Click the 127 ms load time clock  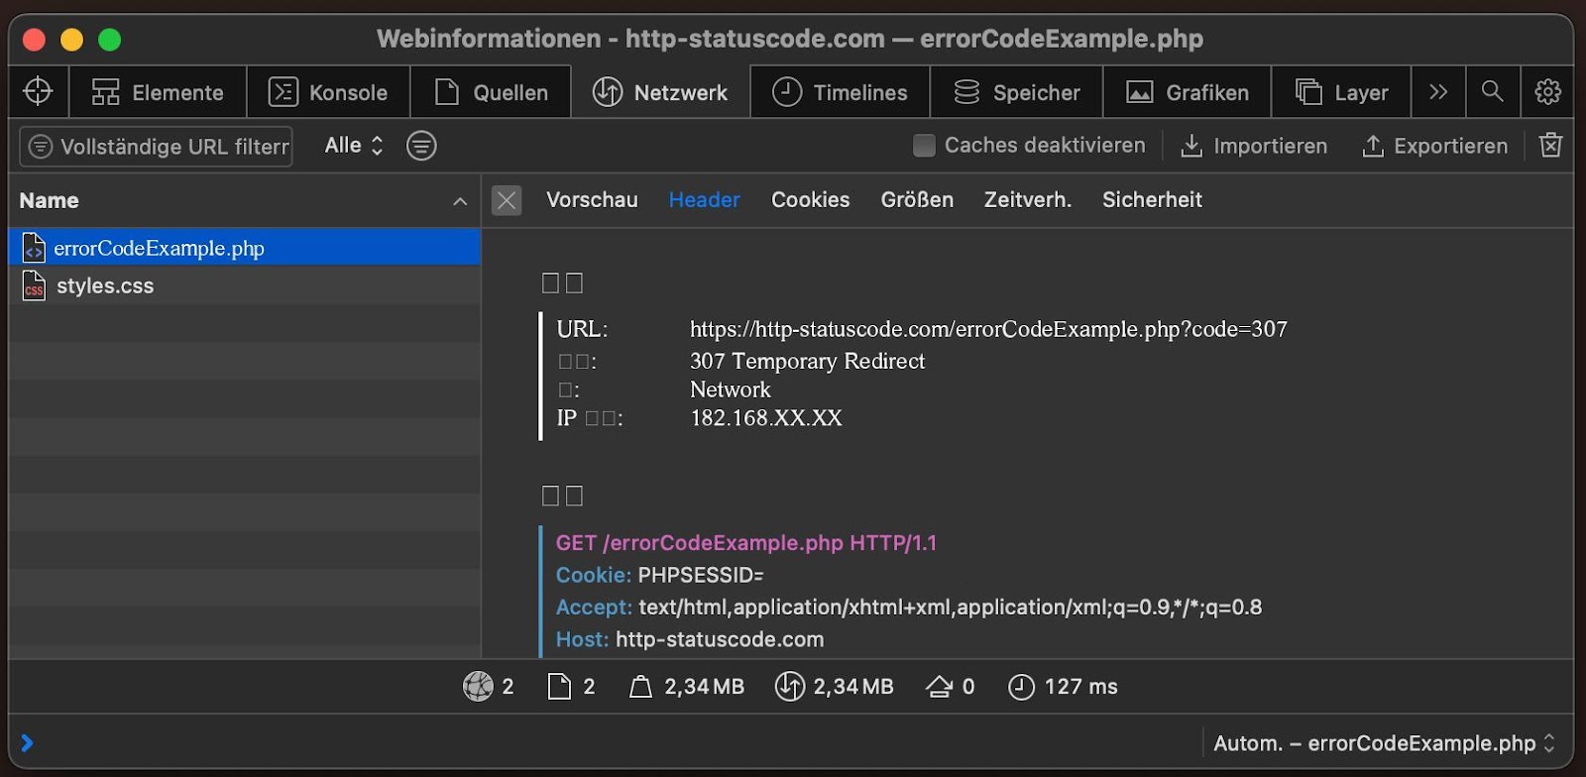pyautogui.click(x=1021, y=686)
